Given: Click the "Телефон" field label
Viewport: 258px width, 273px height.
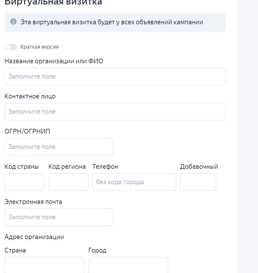Looking at the screenshot, I should tap(105, 167).
